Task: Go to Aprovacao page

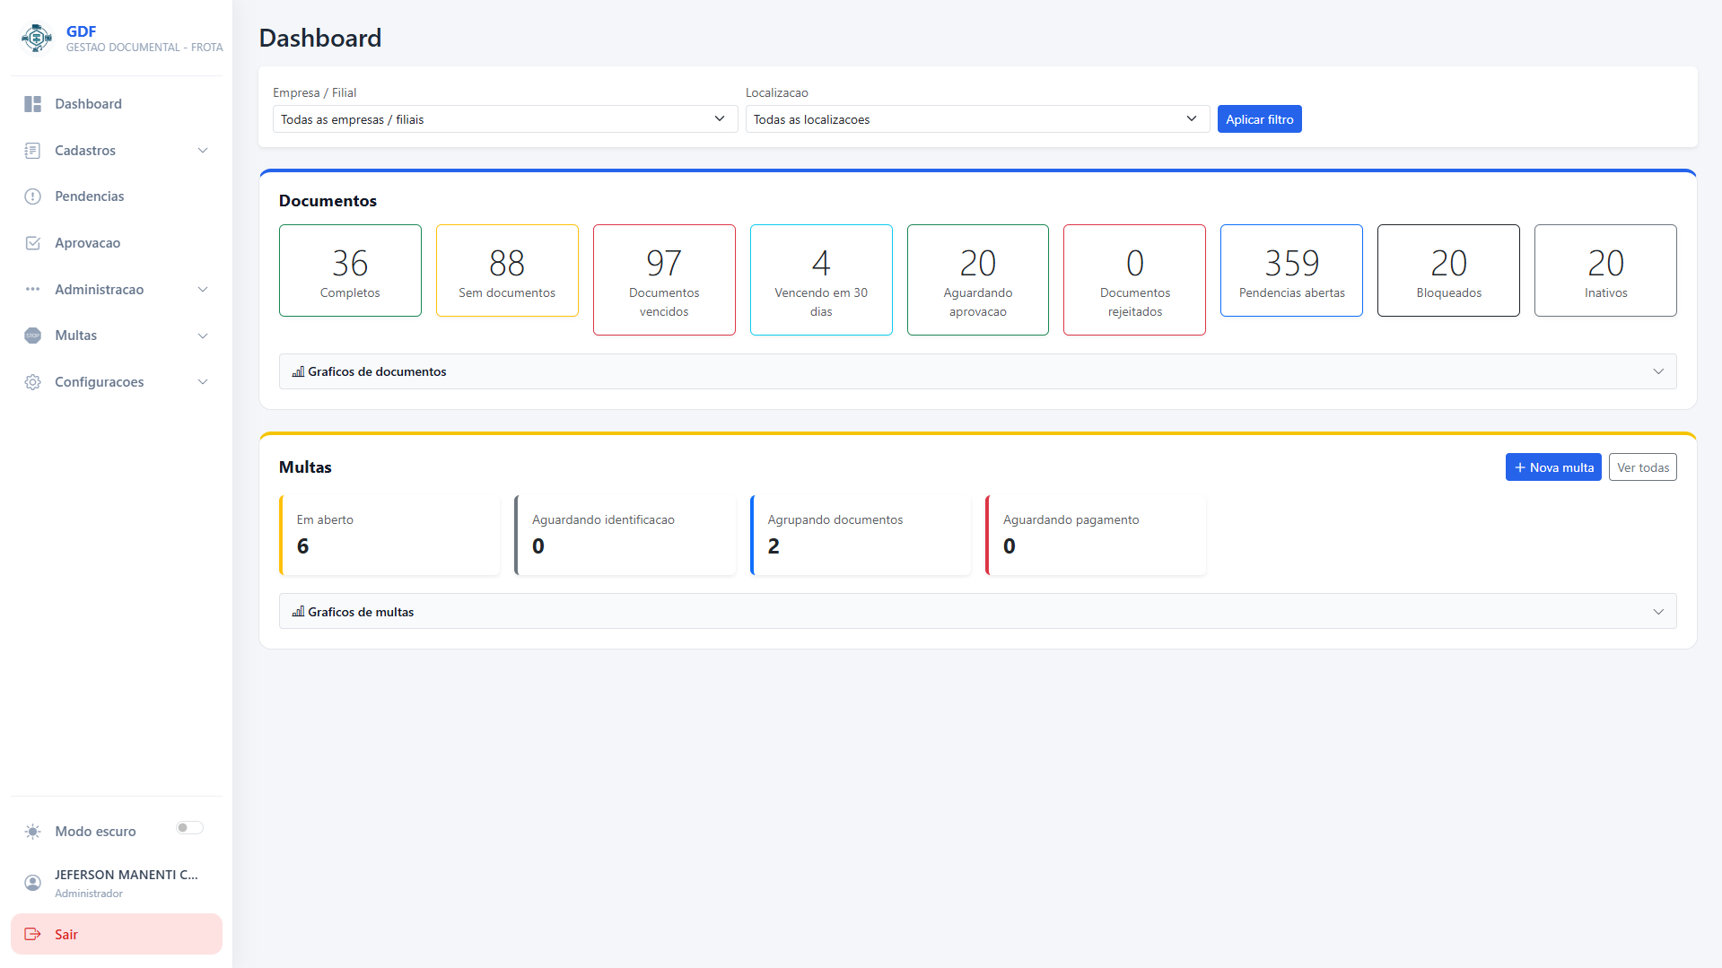Action: tap(117, 243)
